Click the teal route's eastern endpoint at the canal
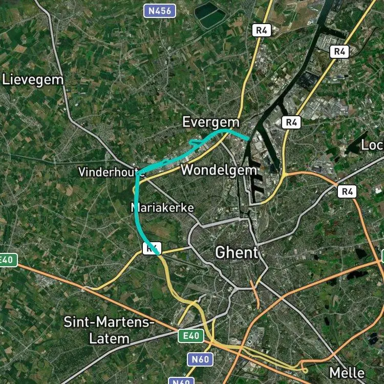384x384 pixels. 248,139
